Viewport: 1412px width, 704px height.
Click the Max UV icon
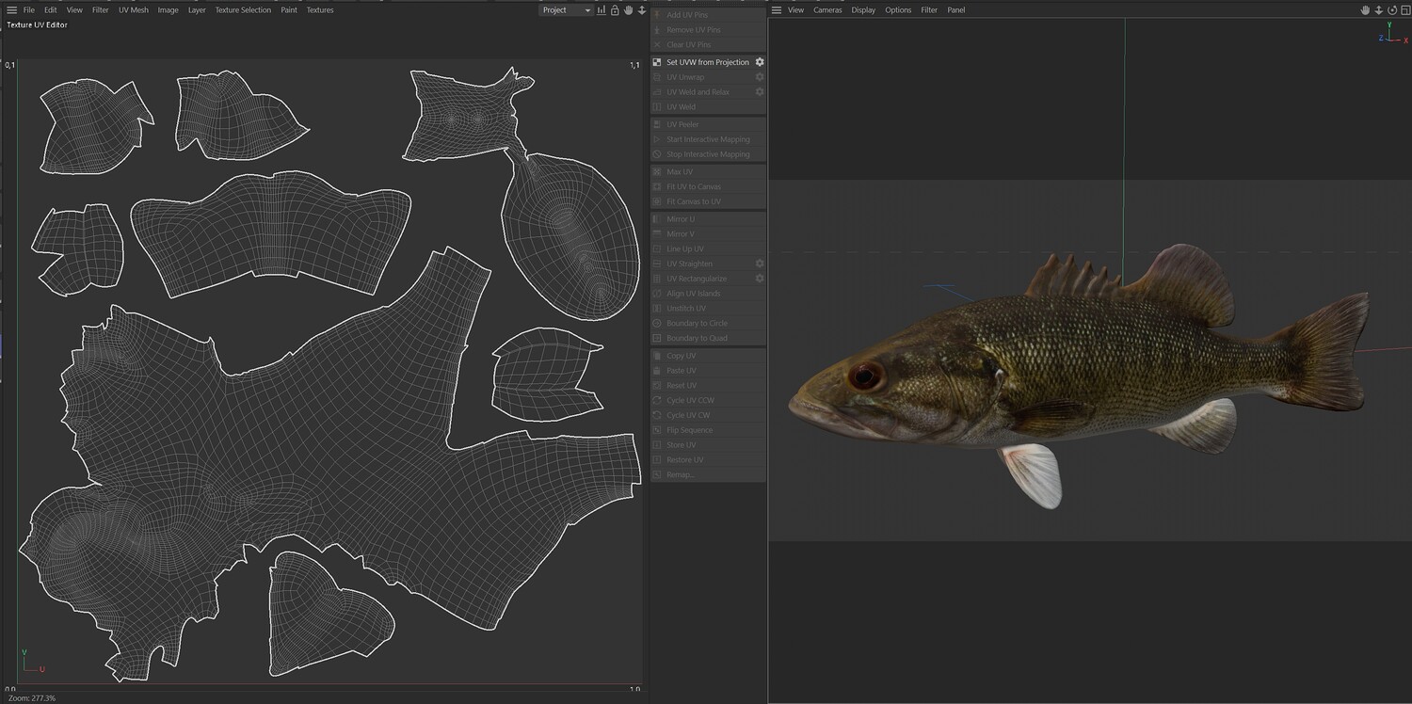point(657,172)
